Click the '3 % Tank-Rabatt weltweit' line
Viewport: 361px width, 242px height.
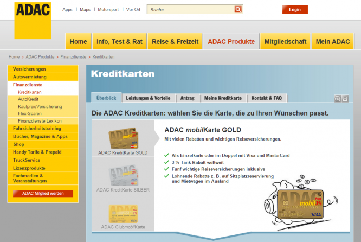coord(197,162)
